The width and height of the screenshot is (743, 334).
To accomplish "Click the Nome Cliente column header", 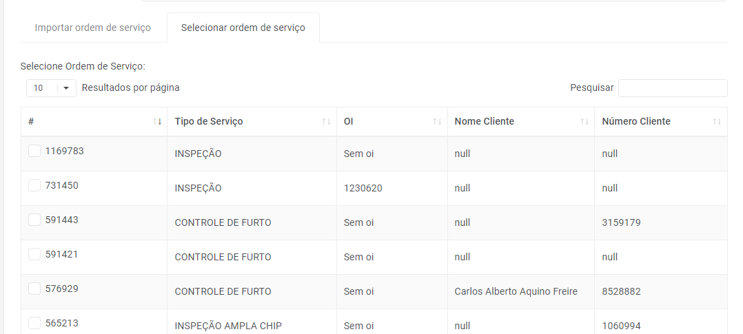I will [x=485, y=122].
